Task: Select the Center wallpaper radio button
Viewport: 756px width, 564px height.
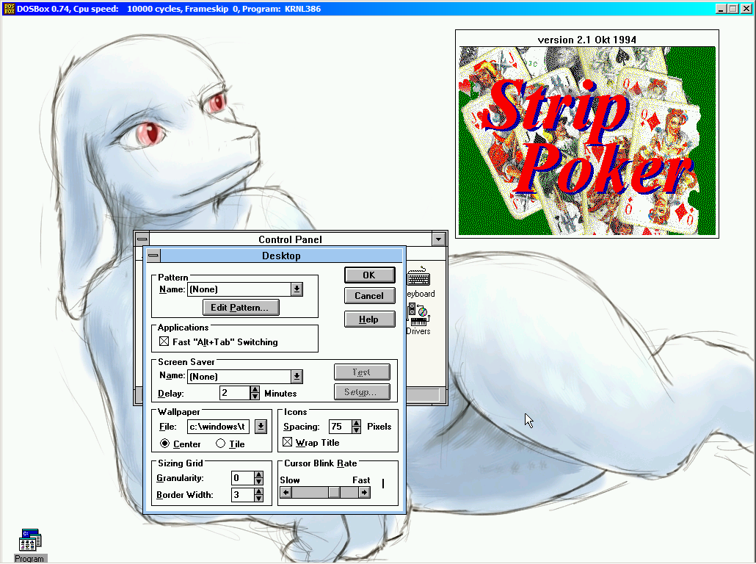Action: (x=164, y=444)
